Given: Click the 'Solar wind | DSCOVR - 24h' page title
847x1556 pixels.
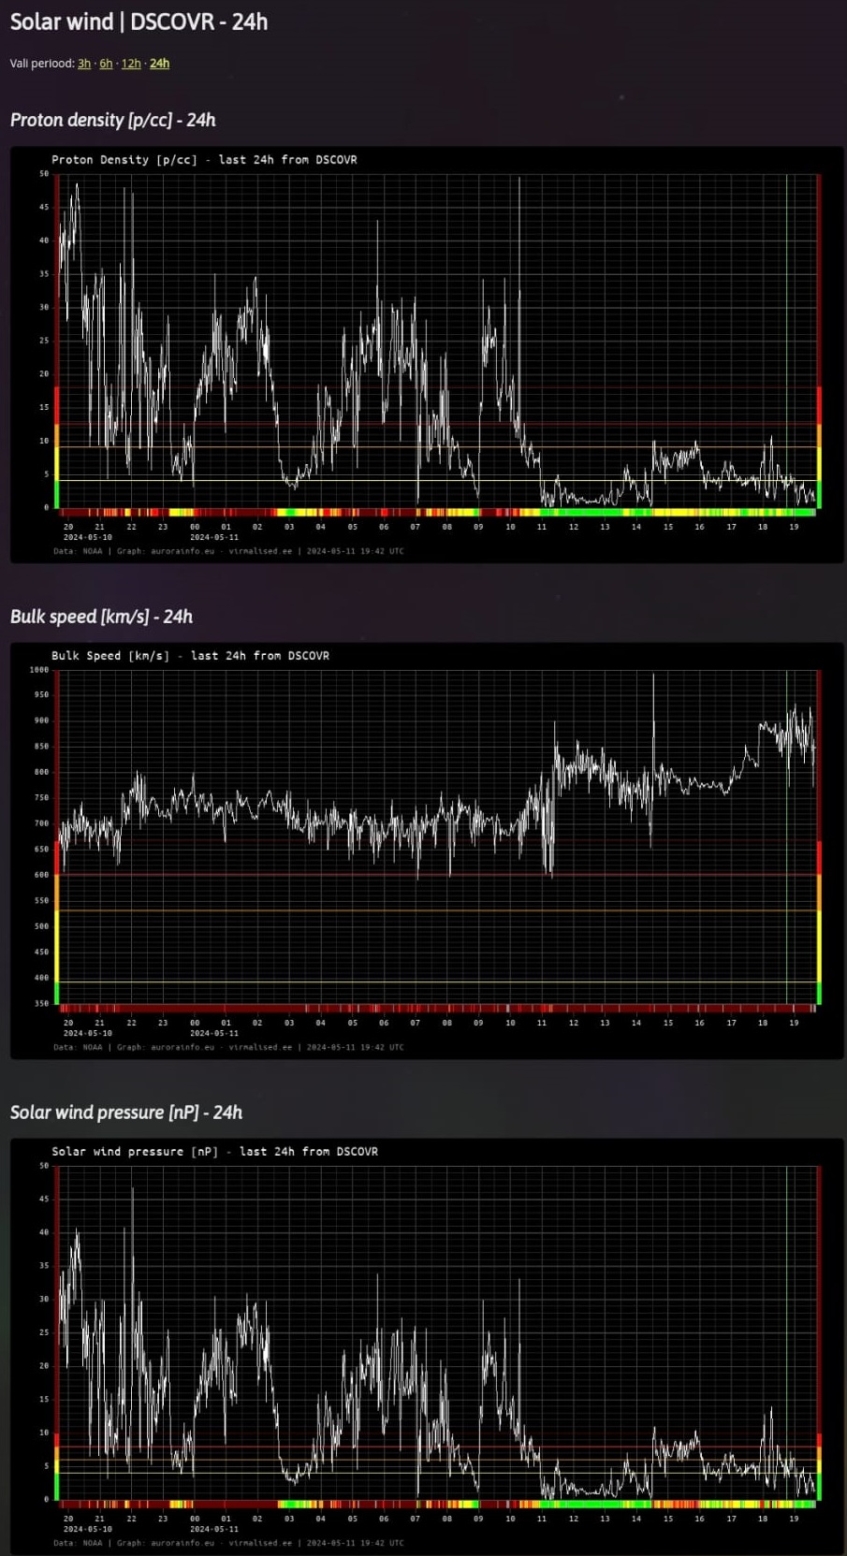Looking at the screenshot, I should click(x=139, y=22).
